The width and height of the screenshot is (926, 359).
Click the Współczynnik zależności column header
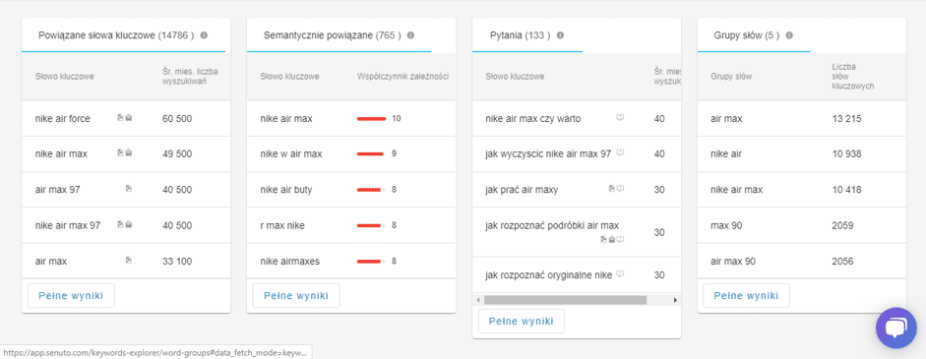(402, 76)
